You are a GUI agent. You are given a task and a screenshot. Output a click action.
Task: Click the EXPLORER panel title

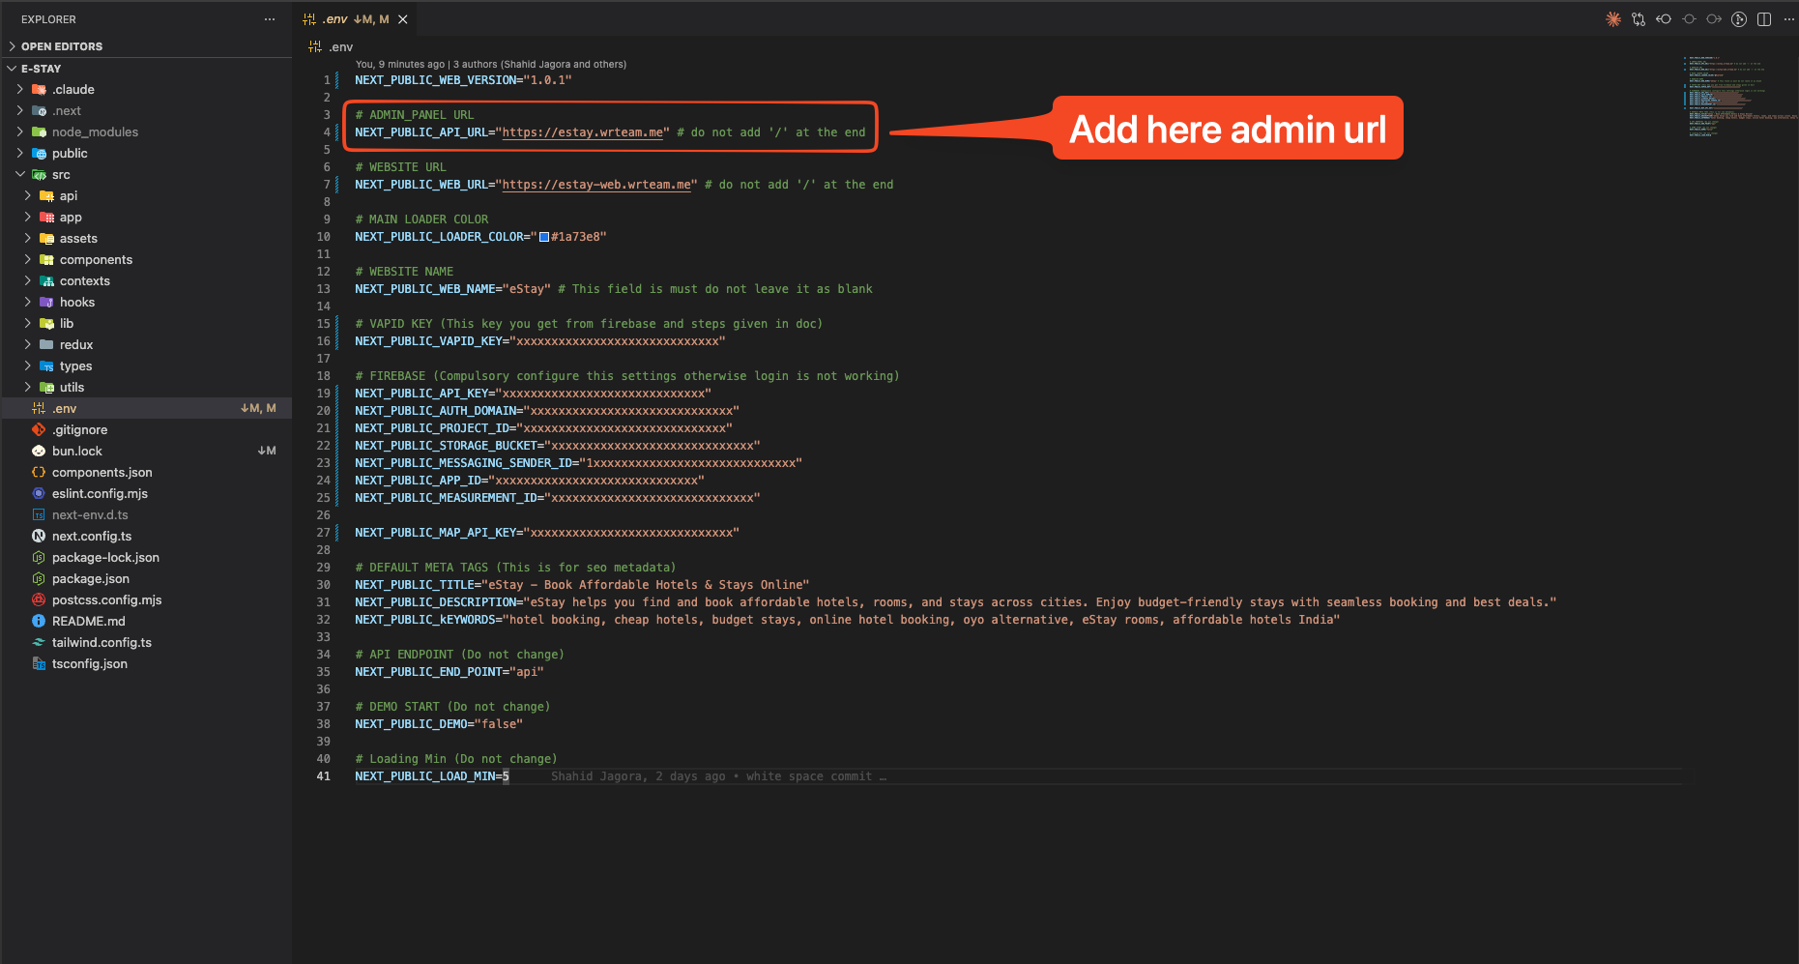click(48, 19)
